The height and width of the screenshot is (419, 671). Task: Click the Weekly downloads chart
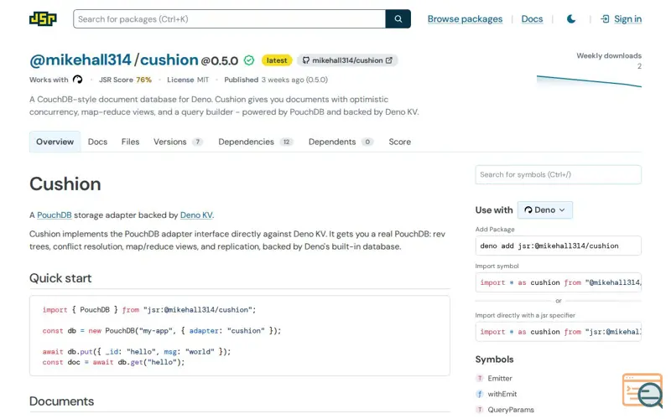pos(589,80)
